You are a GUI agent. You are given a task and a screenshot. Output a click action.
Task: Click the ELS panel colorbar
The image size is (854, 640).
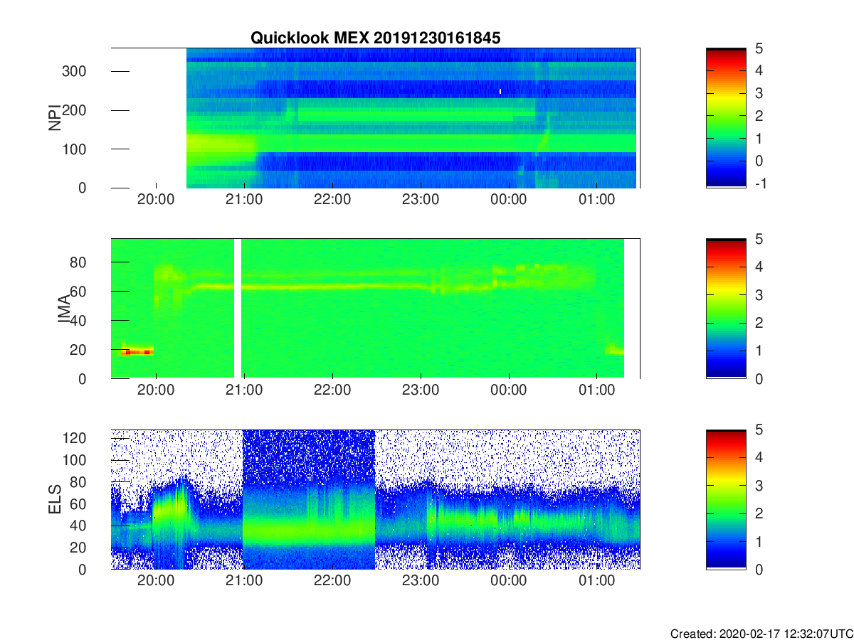[726, 499]
